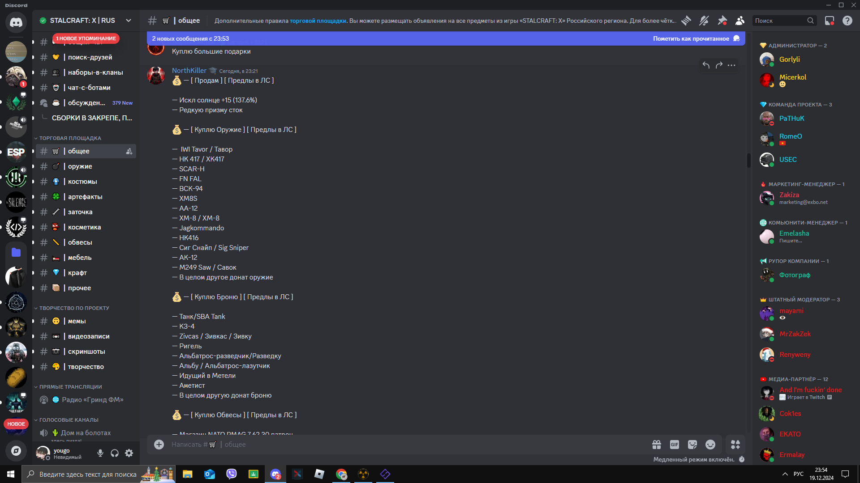
Task: Click invite members icon on общее channel
Action: click(x=129, y=151)
